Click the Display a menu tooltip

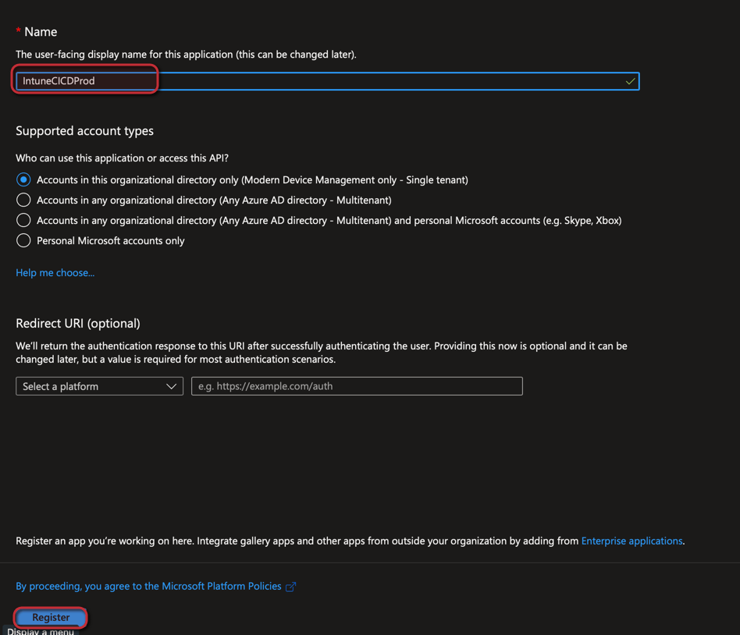click(41, 630)
